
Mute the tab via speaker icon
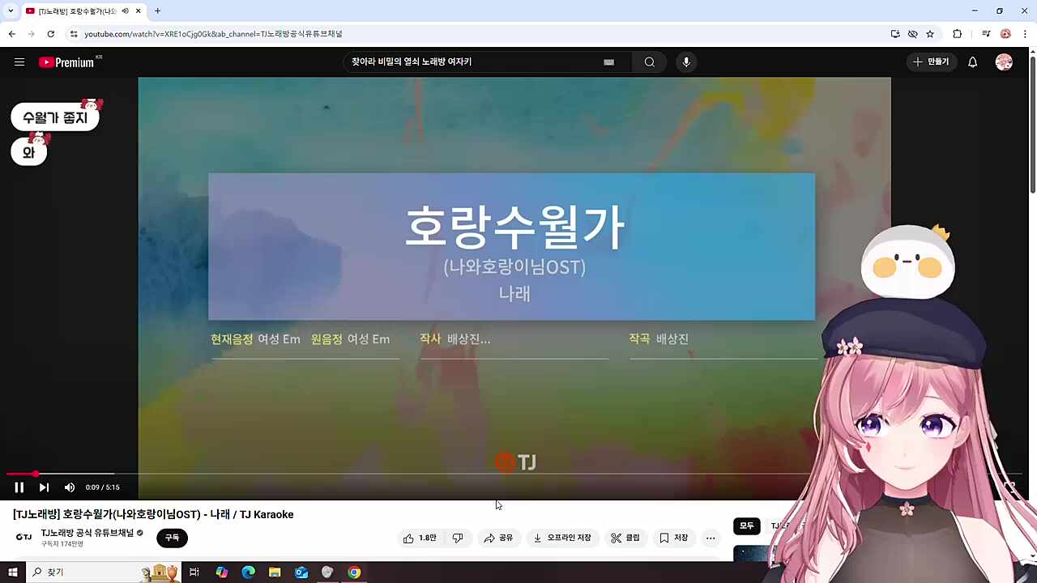(125, 11)
